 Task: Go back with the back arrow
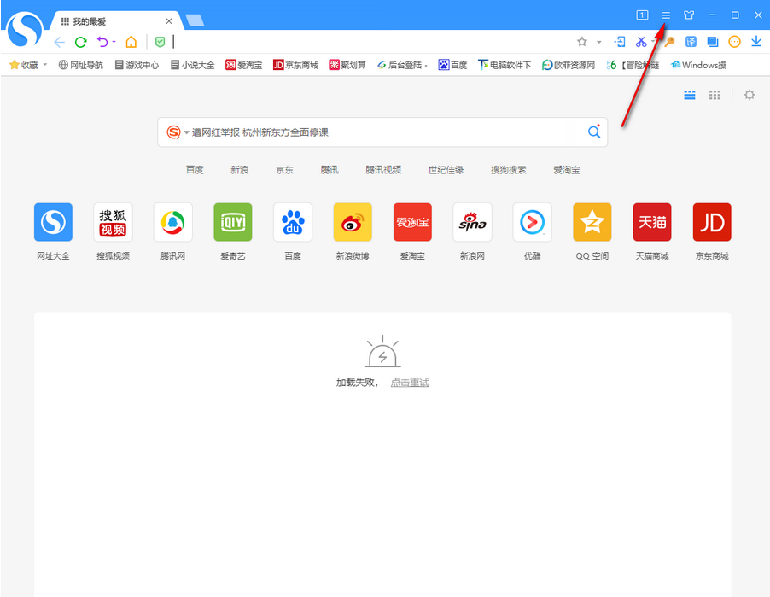(60, 42)
